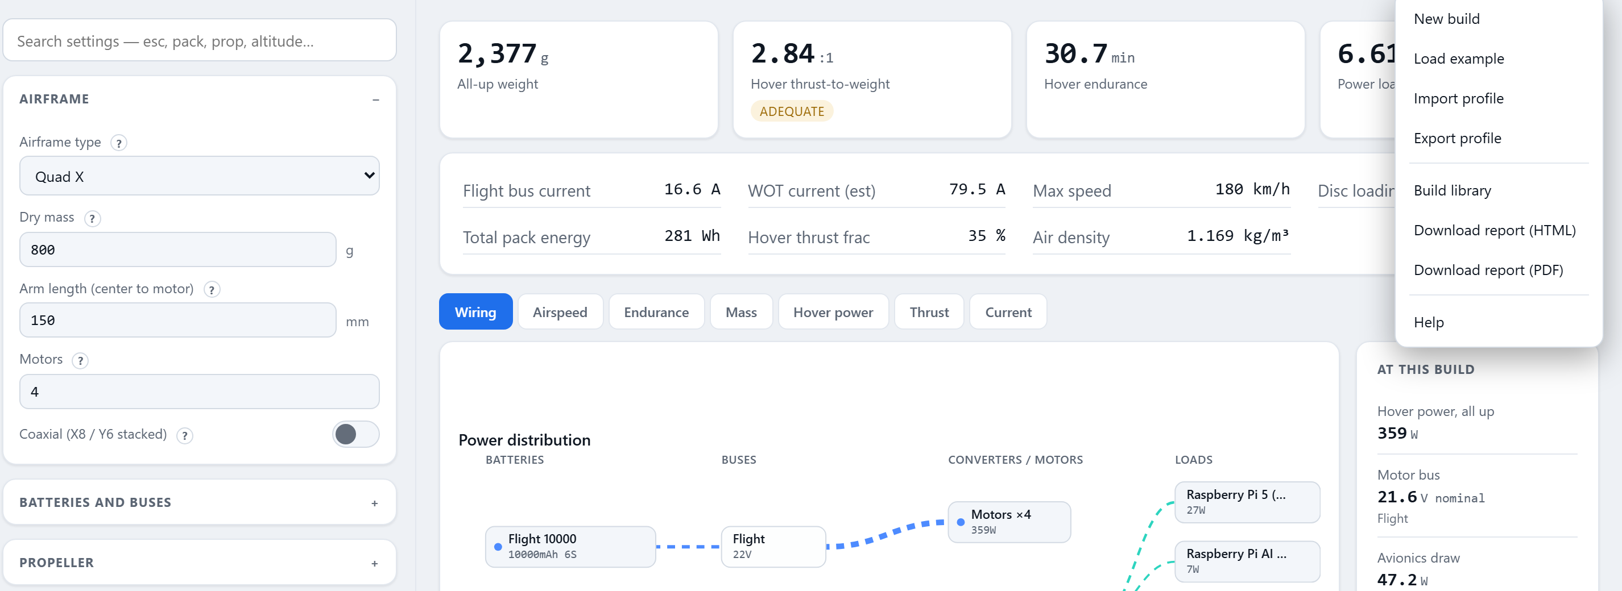1622x591 pixels.
Task: Choose Download report (PDF)
Action: (x=1499, y=270)
